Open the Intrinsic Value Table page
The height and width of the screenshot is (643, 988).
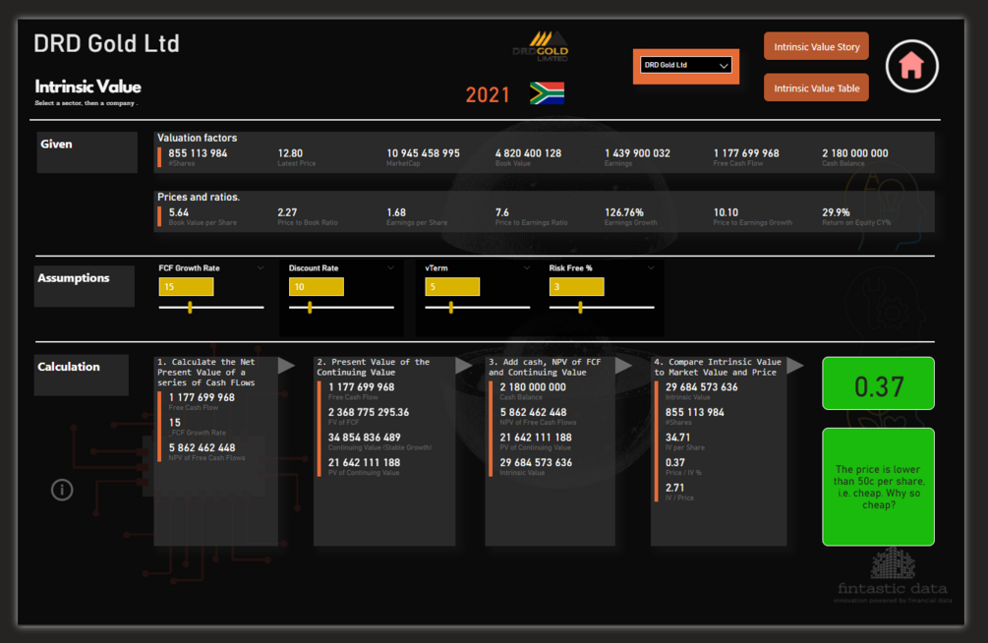coord(816,88)
